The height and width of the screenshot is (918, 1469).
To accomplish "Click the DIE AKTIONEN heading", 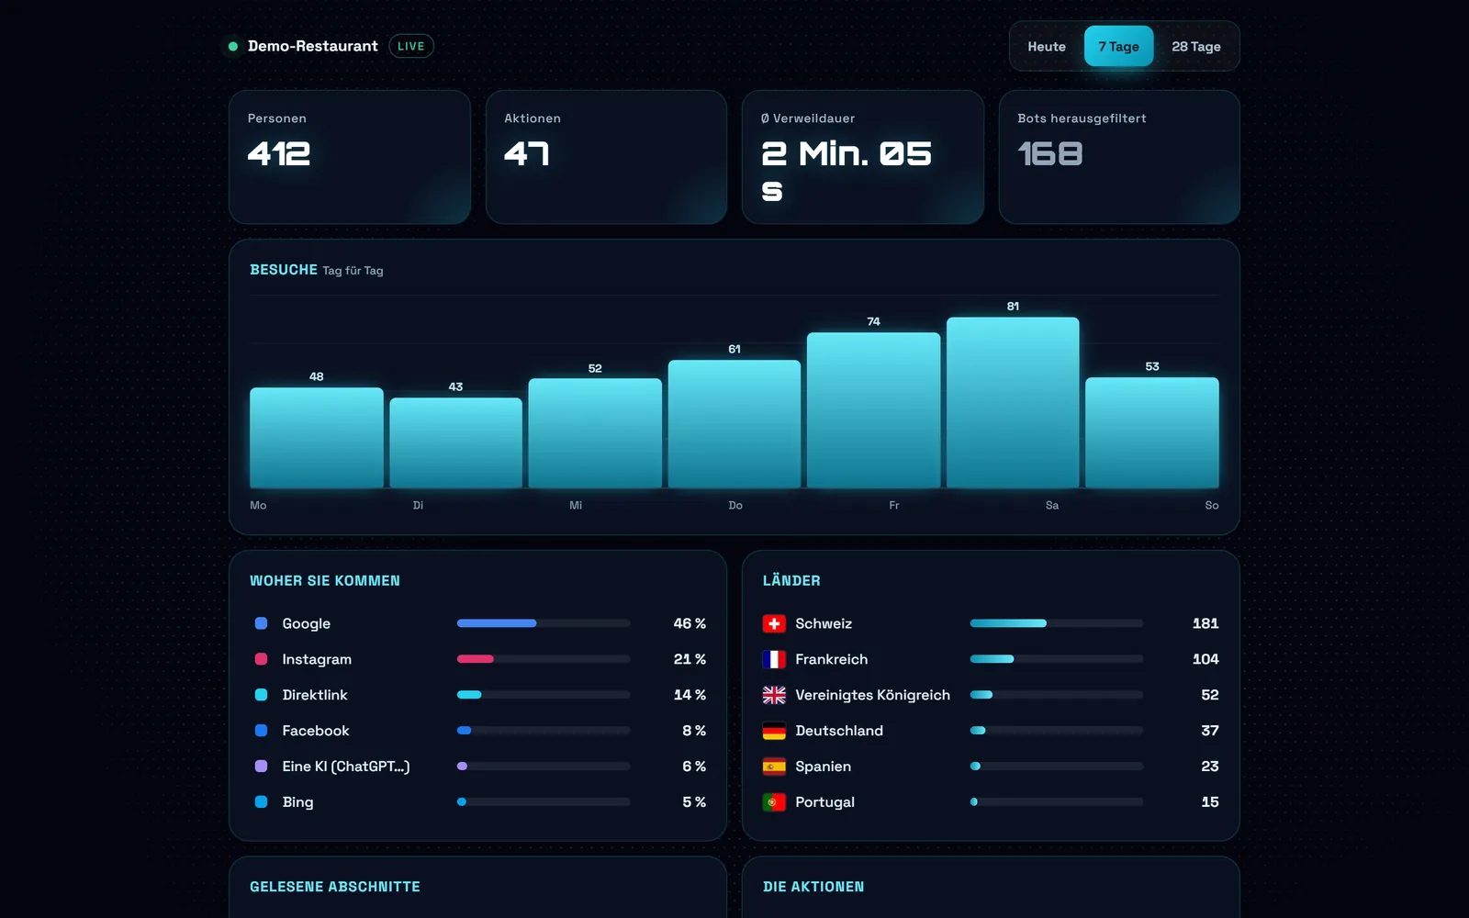I will coord(813,887).
